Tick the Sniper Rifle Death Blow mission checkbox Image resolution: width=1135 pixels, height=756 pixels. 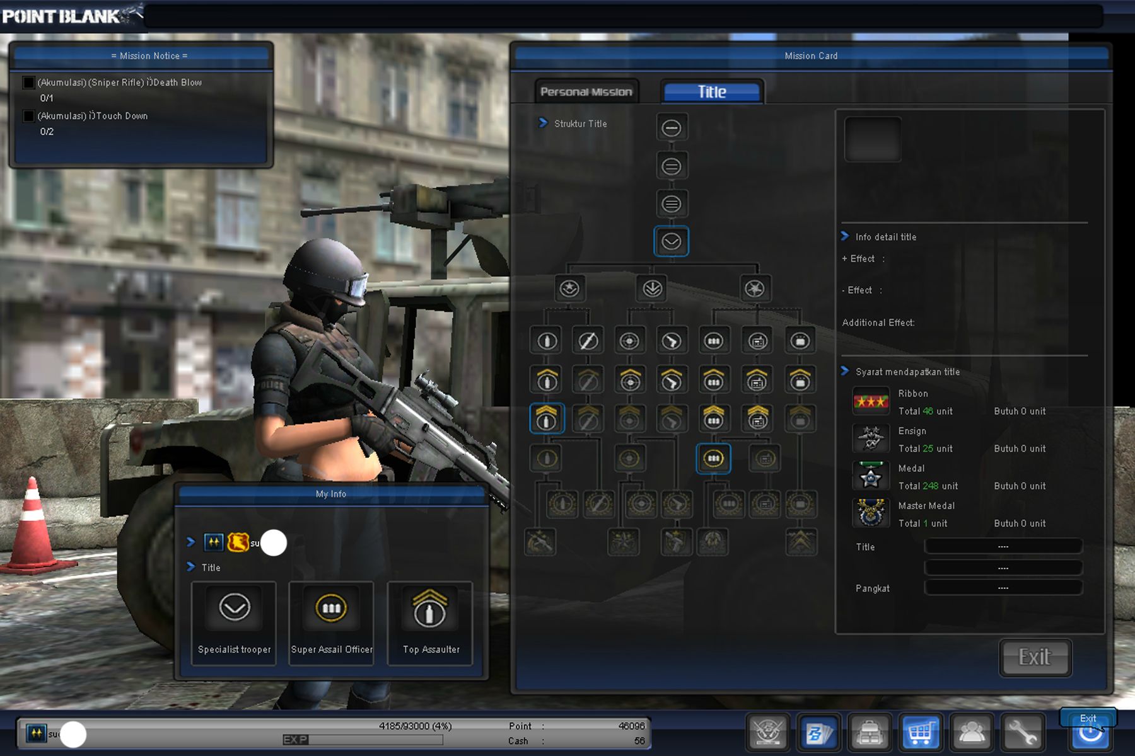(28, 83)
